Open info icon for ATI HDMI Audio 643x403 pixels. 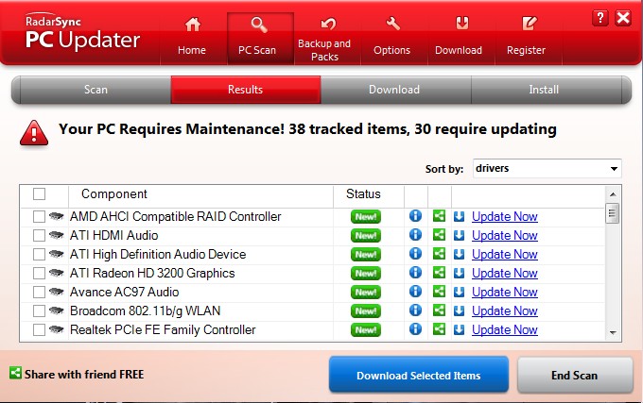click(415, 234)
